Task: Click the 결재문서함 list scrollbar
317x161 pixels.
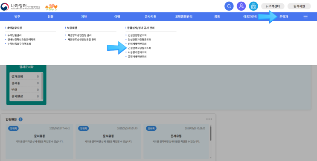Action: 42,86
